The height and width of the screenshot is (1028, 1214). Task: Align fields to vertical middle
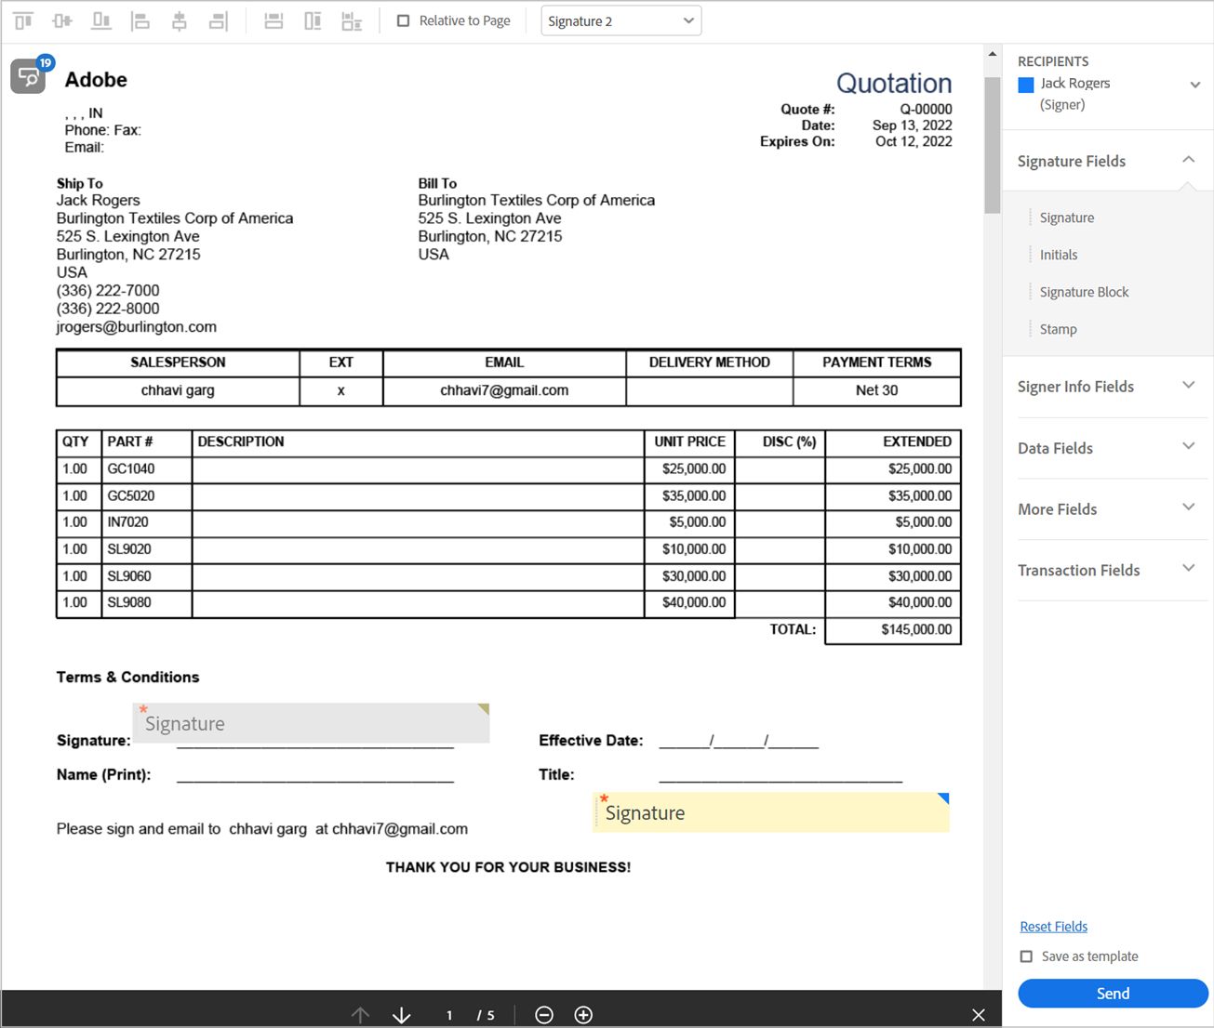click(62, 20)
